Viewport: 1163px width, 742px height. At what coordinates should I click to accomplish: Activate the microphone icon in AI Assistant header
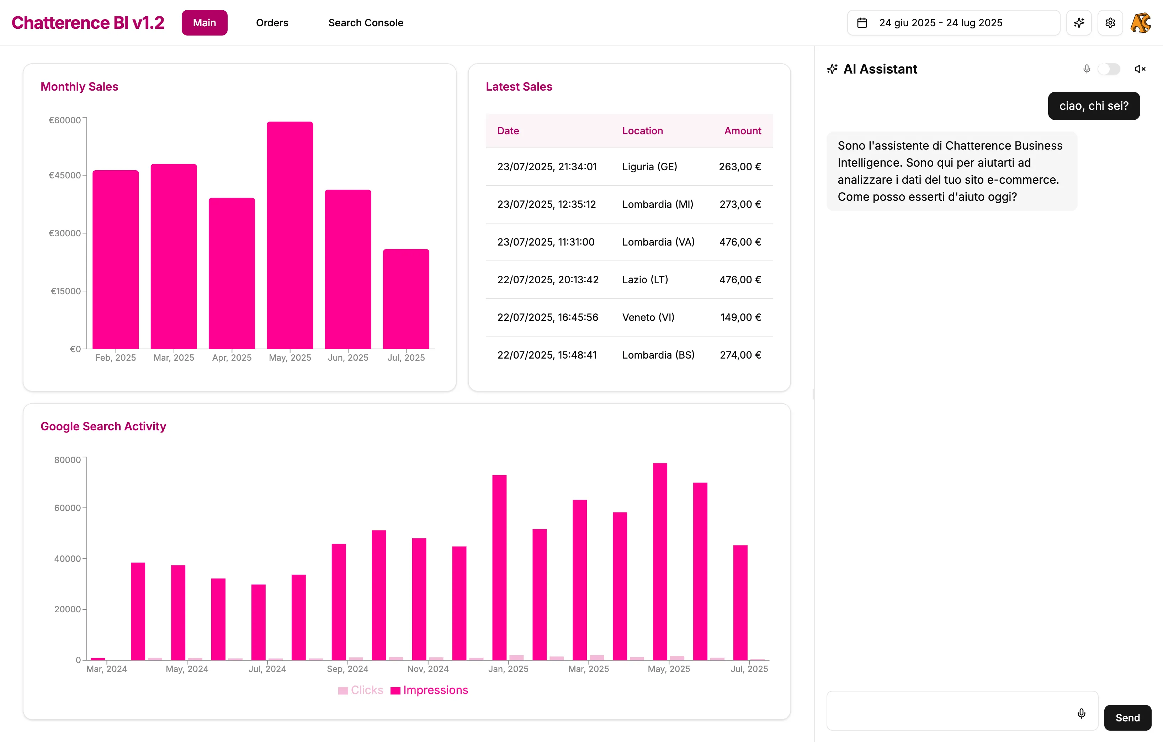click(1087, 69)
